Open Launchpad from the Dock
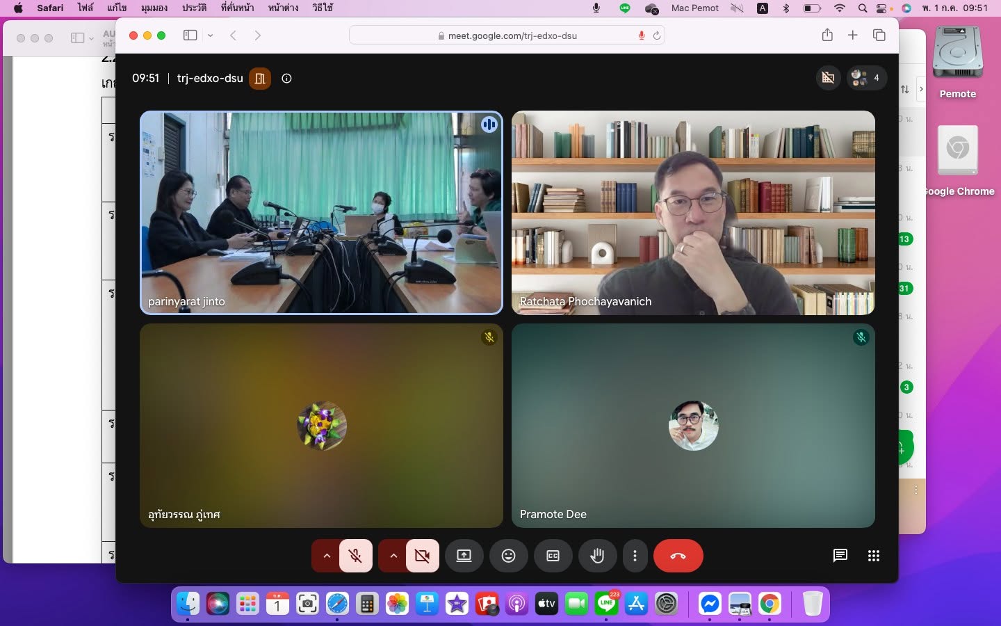 pos(247,603)
